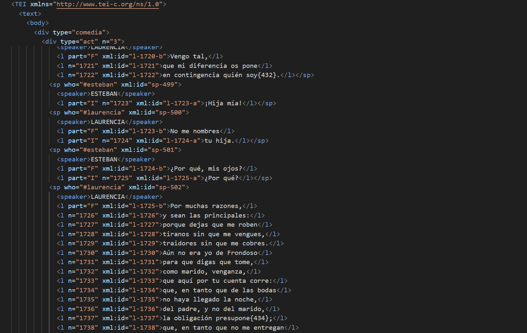This screenshot has width=527, height=333.
Task: Click line 1737 "la obligación presupone{434};"
Action: tap(172, 318)
